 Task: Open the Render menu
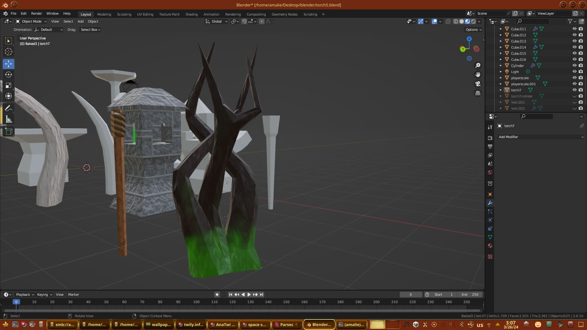coord(36,13)
